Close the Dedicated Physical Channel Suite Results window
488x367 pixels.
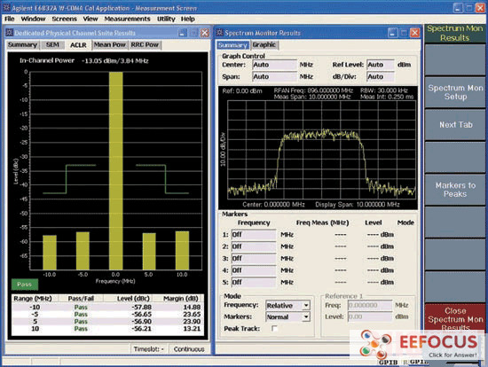pyautogui.click(x=204, y=33)
